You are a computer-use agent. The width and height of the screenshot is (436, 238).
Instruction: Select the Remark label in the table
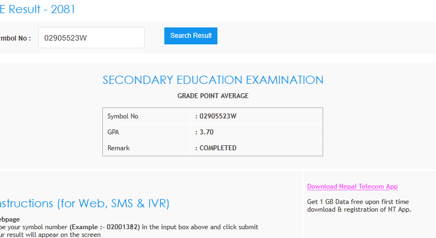[x=118, y=148]
